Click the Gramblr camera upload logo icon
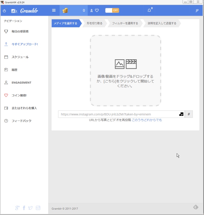This screenshot has width=204, height=215. [14, 11]
